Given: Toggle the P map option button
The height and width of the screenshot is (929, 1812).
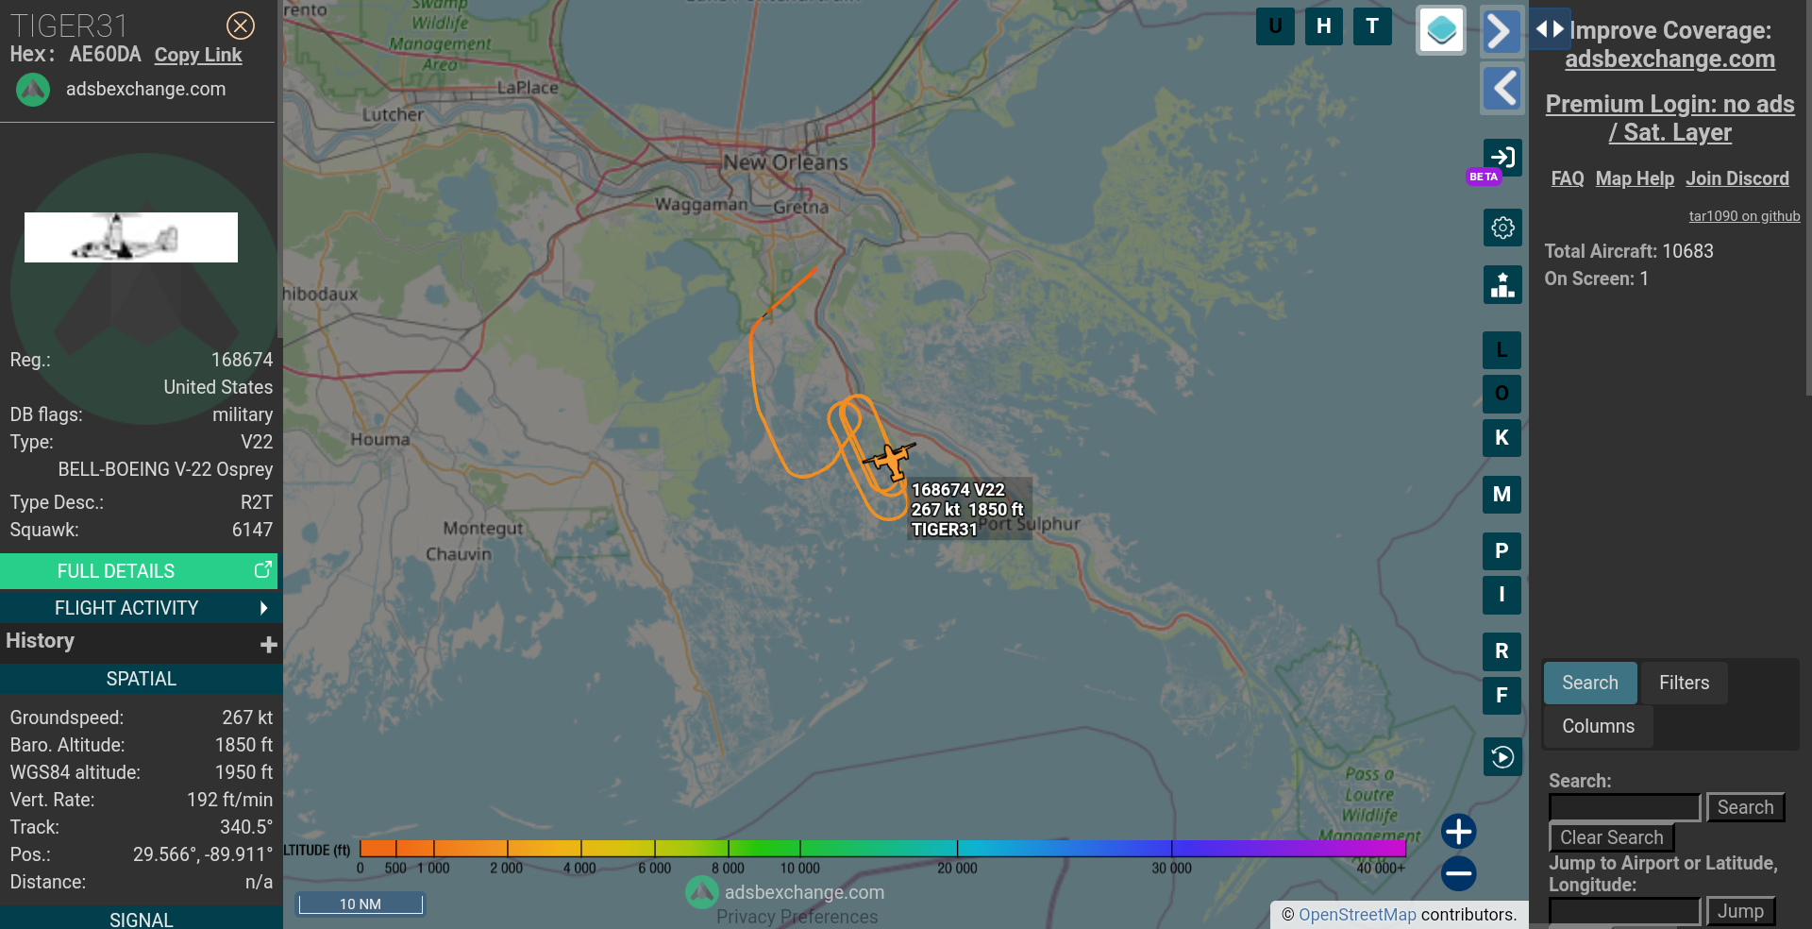Looking at the screenshot, I should coord(1502,551).
